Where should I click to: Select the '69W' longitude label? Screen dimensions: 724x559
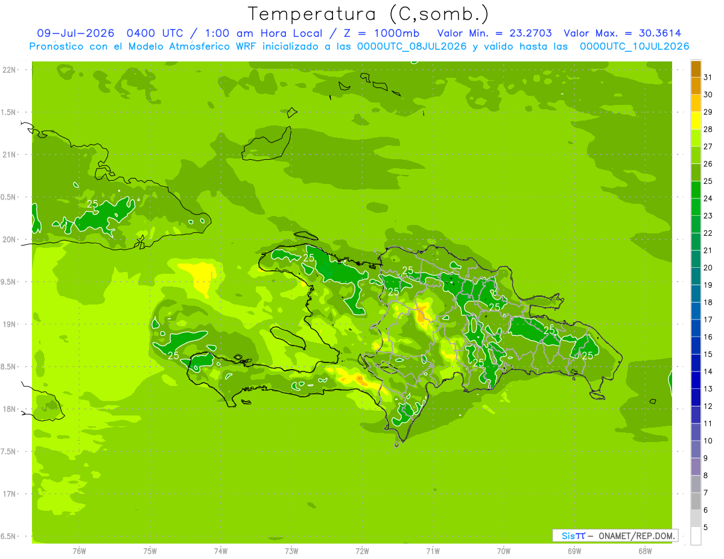pyautogui.click(x=574, y=551)
